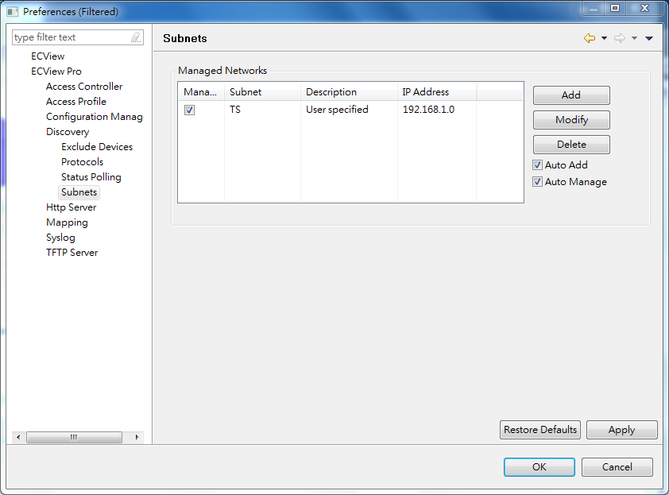The image size is (669, 495).
Task: Open TFTP Server preferences
Action: tap(72, 253)
